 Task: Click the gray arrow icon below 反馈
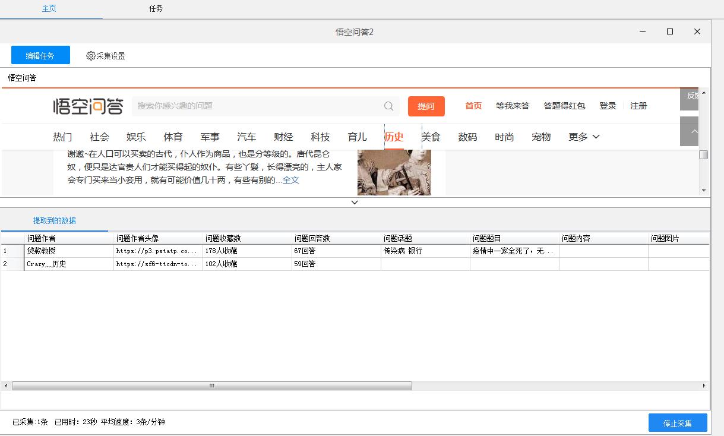pos(690,131)
